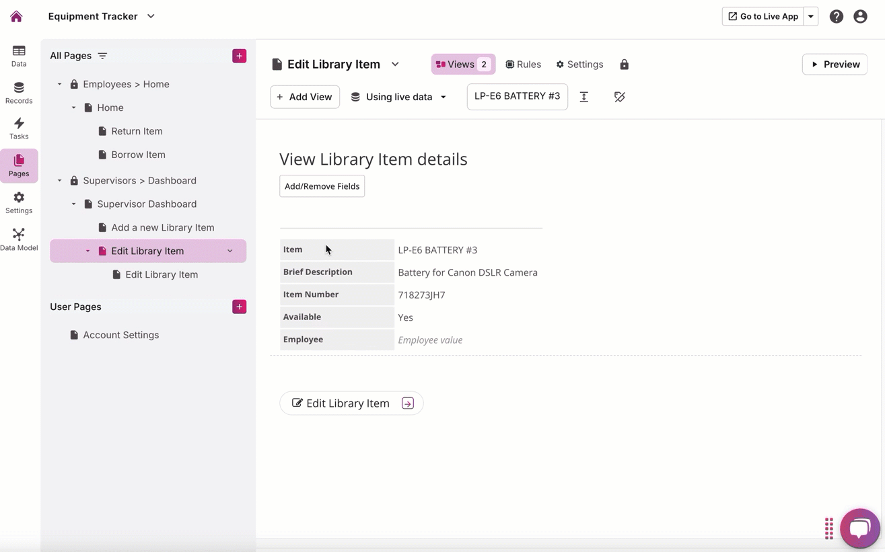Screen dimensions: 885x552
Task: Open the Data Model section
Action: coord(19,239)
